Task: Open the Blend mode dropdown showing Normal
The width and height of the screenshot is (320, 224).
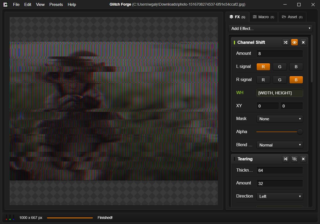Action: click(x=280, y=145)
